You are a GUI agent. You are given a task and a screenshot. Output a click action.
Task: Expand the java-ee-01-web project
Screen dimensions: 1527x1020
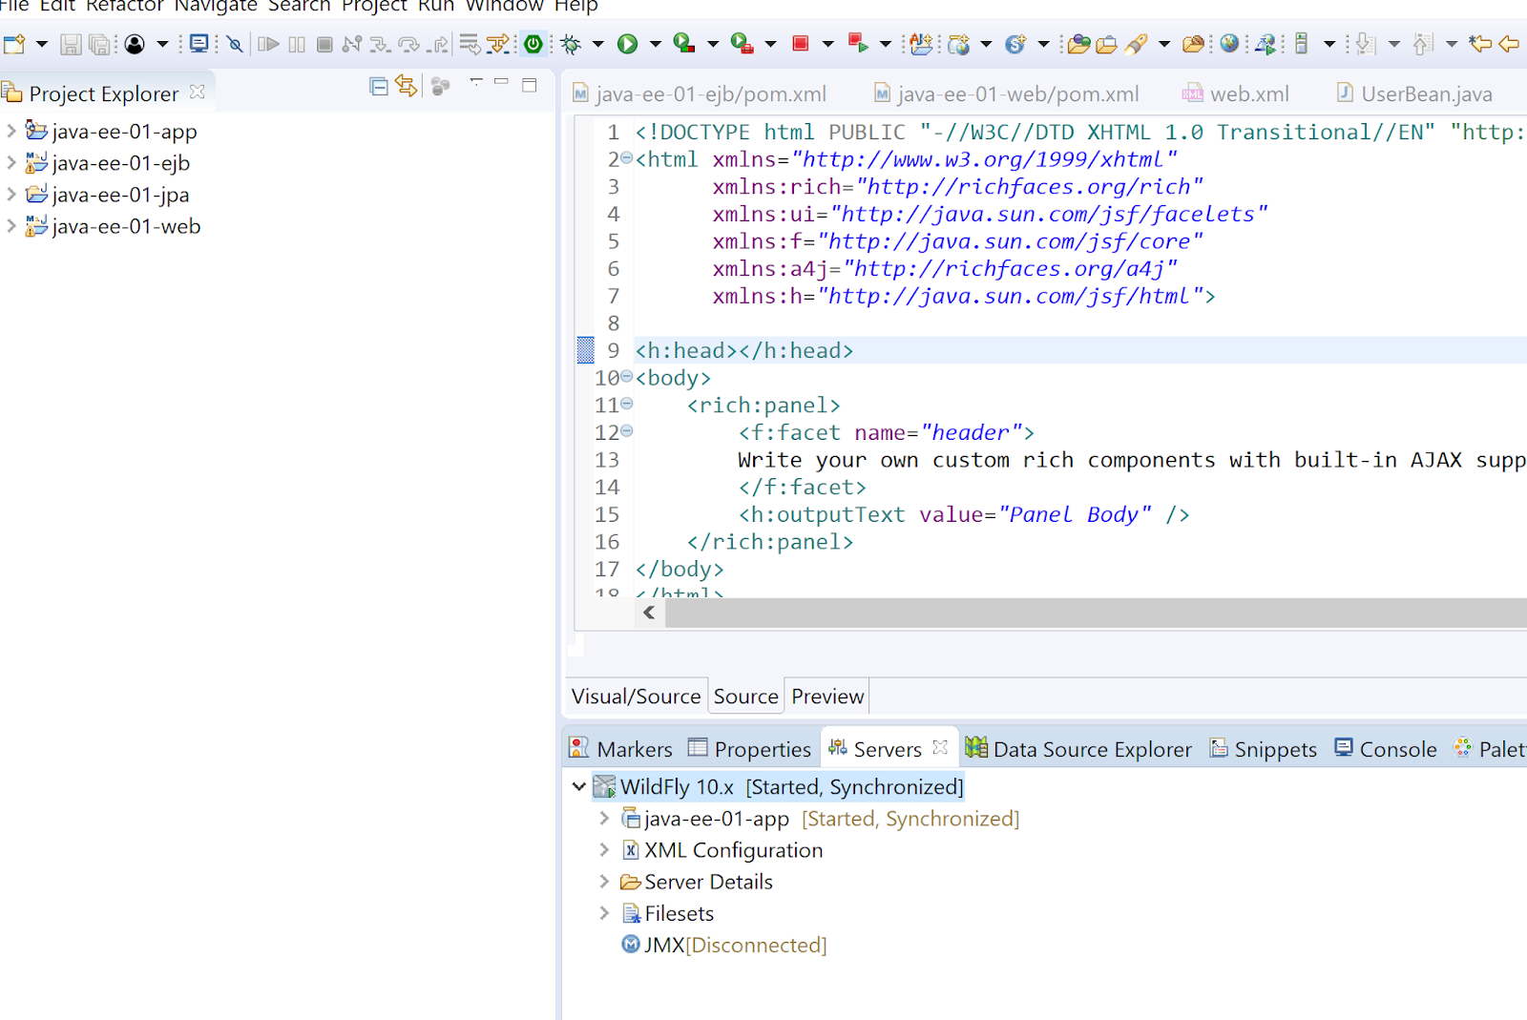(x=11, y=225)
